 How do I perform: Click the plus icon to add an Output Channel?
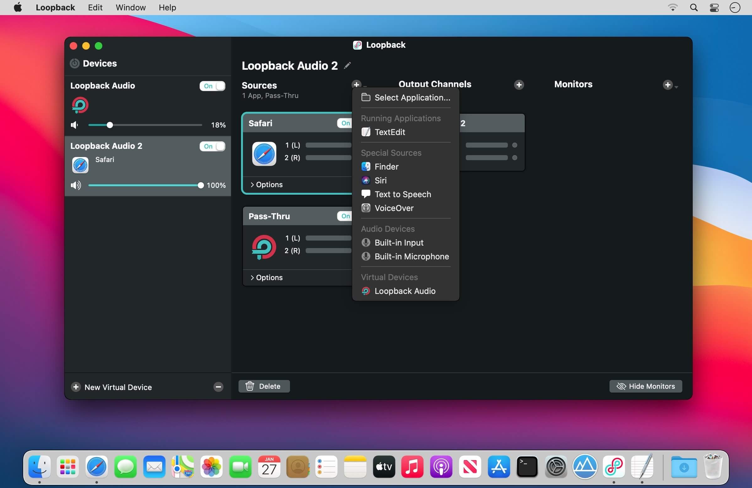pos(518,84)
